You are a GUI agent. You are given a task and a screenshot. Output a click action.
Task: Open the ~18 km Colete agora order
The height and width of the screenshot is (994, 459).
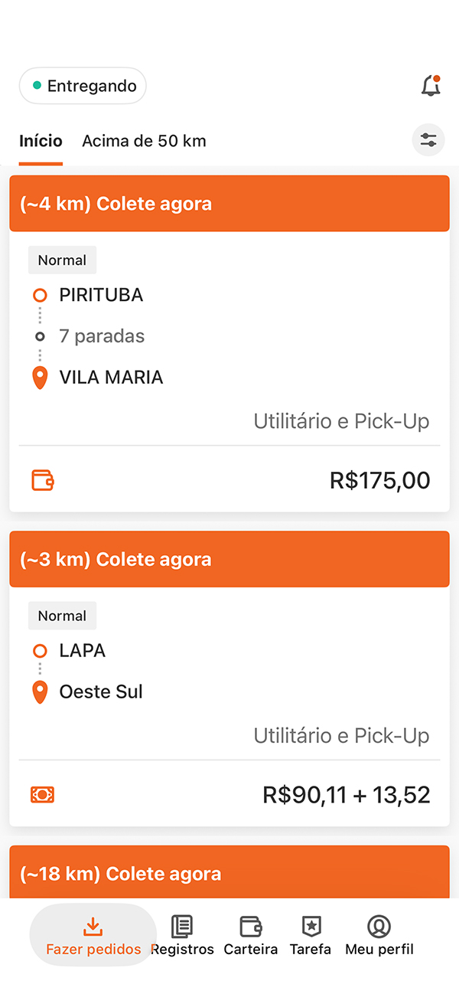pyautogui.click(x=229, y=872)
